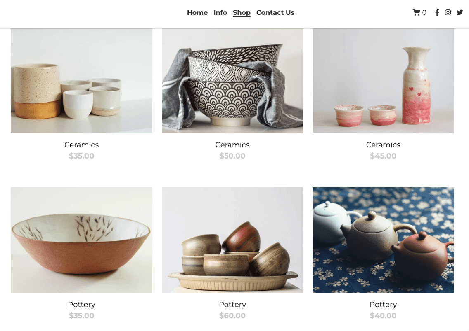Open the Twitter bird icon
The height and width of the screenshot is (331, 469).
(x=460, y=12)
